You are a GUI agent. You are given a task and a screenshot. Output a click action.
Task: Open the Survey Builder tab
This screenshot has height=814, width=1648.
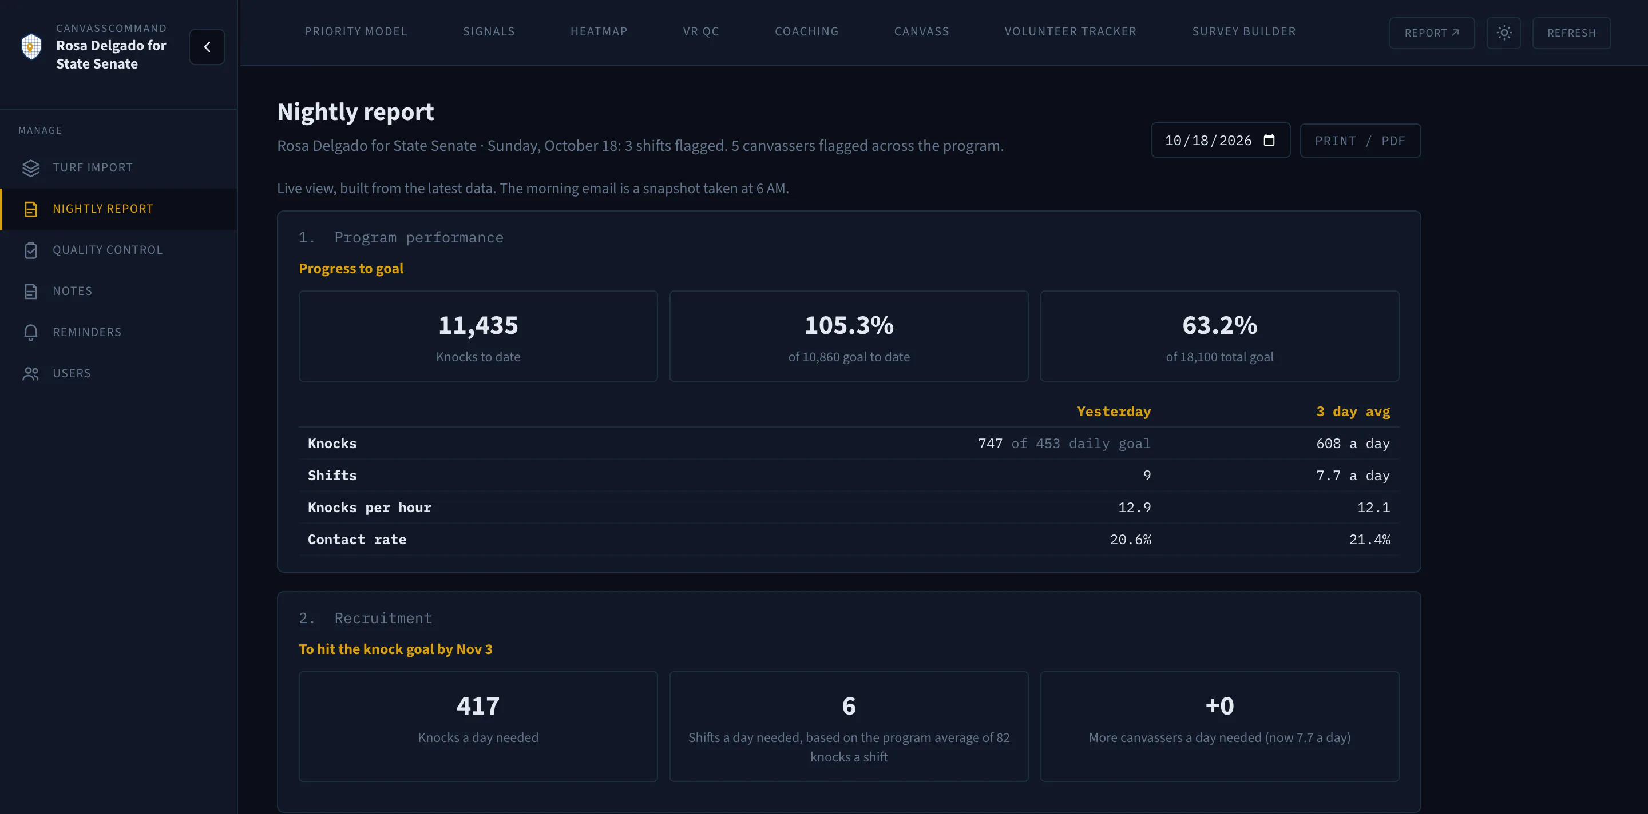1243,31
